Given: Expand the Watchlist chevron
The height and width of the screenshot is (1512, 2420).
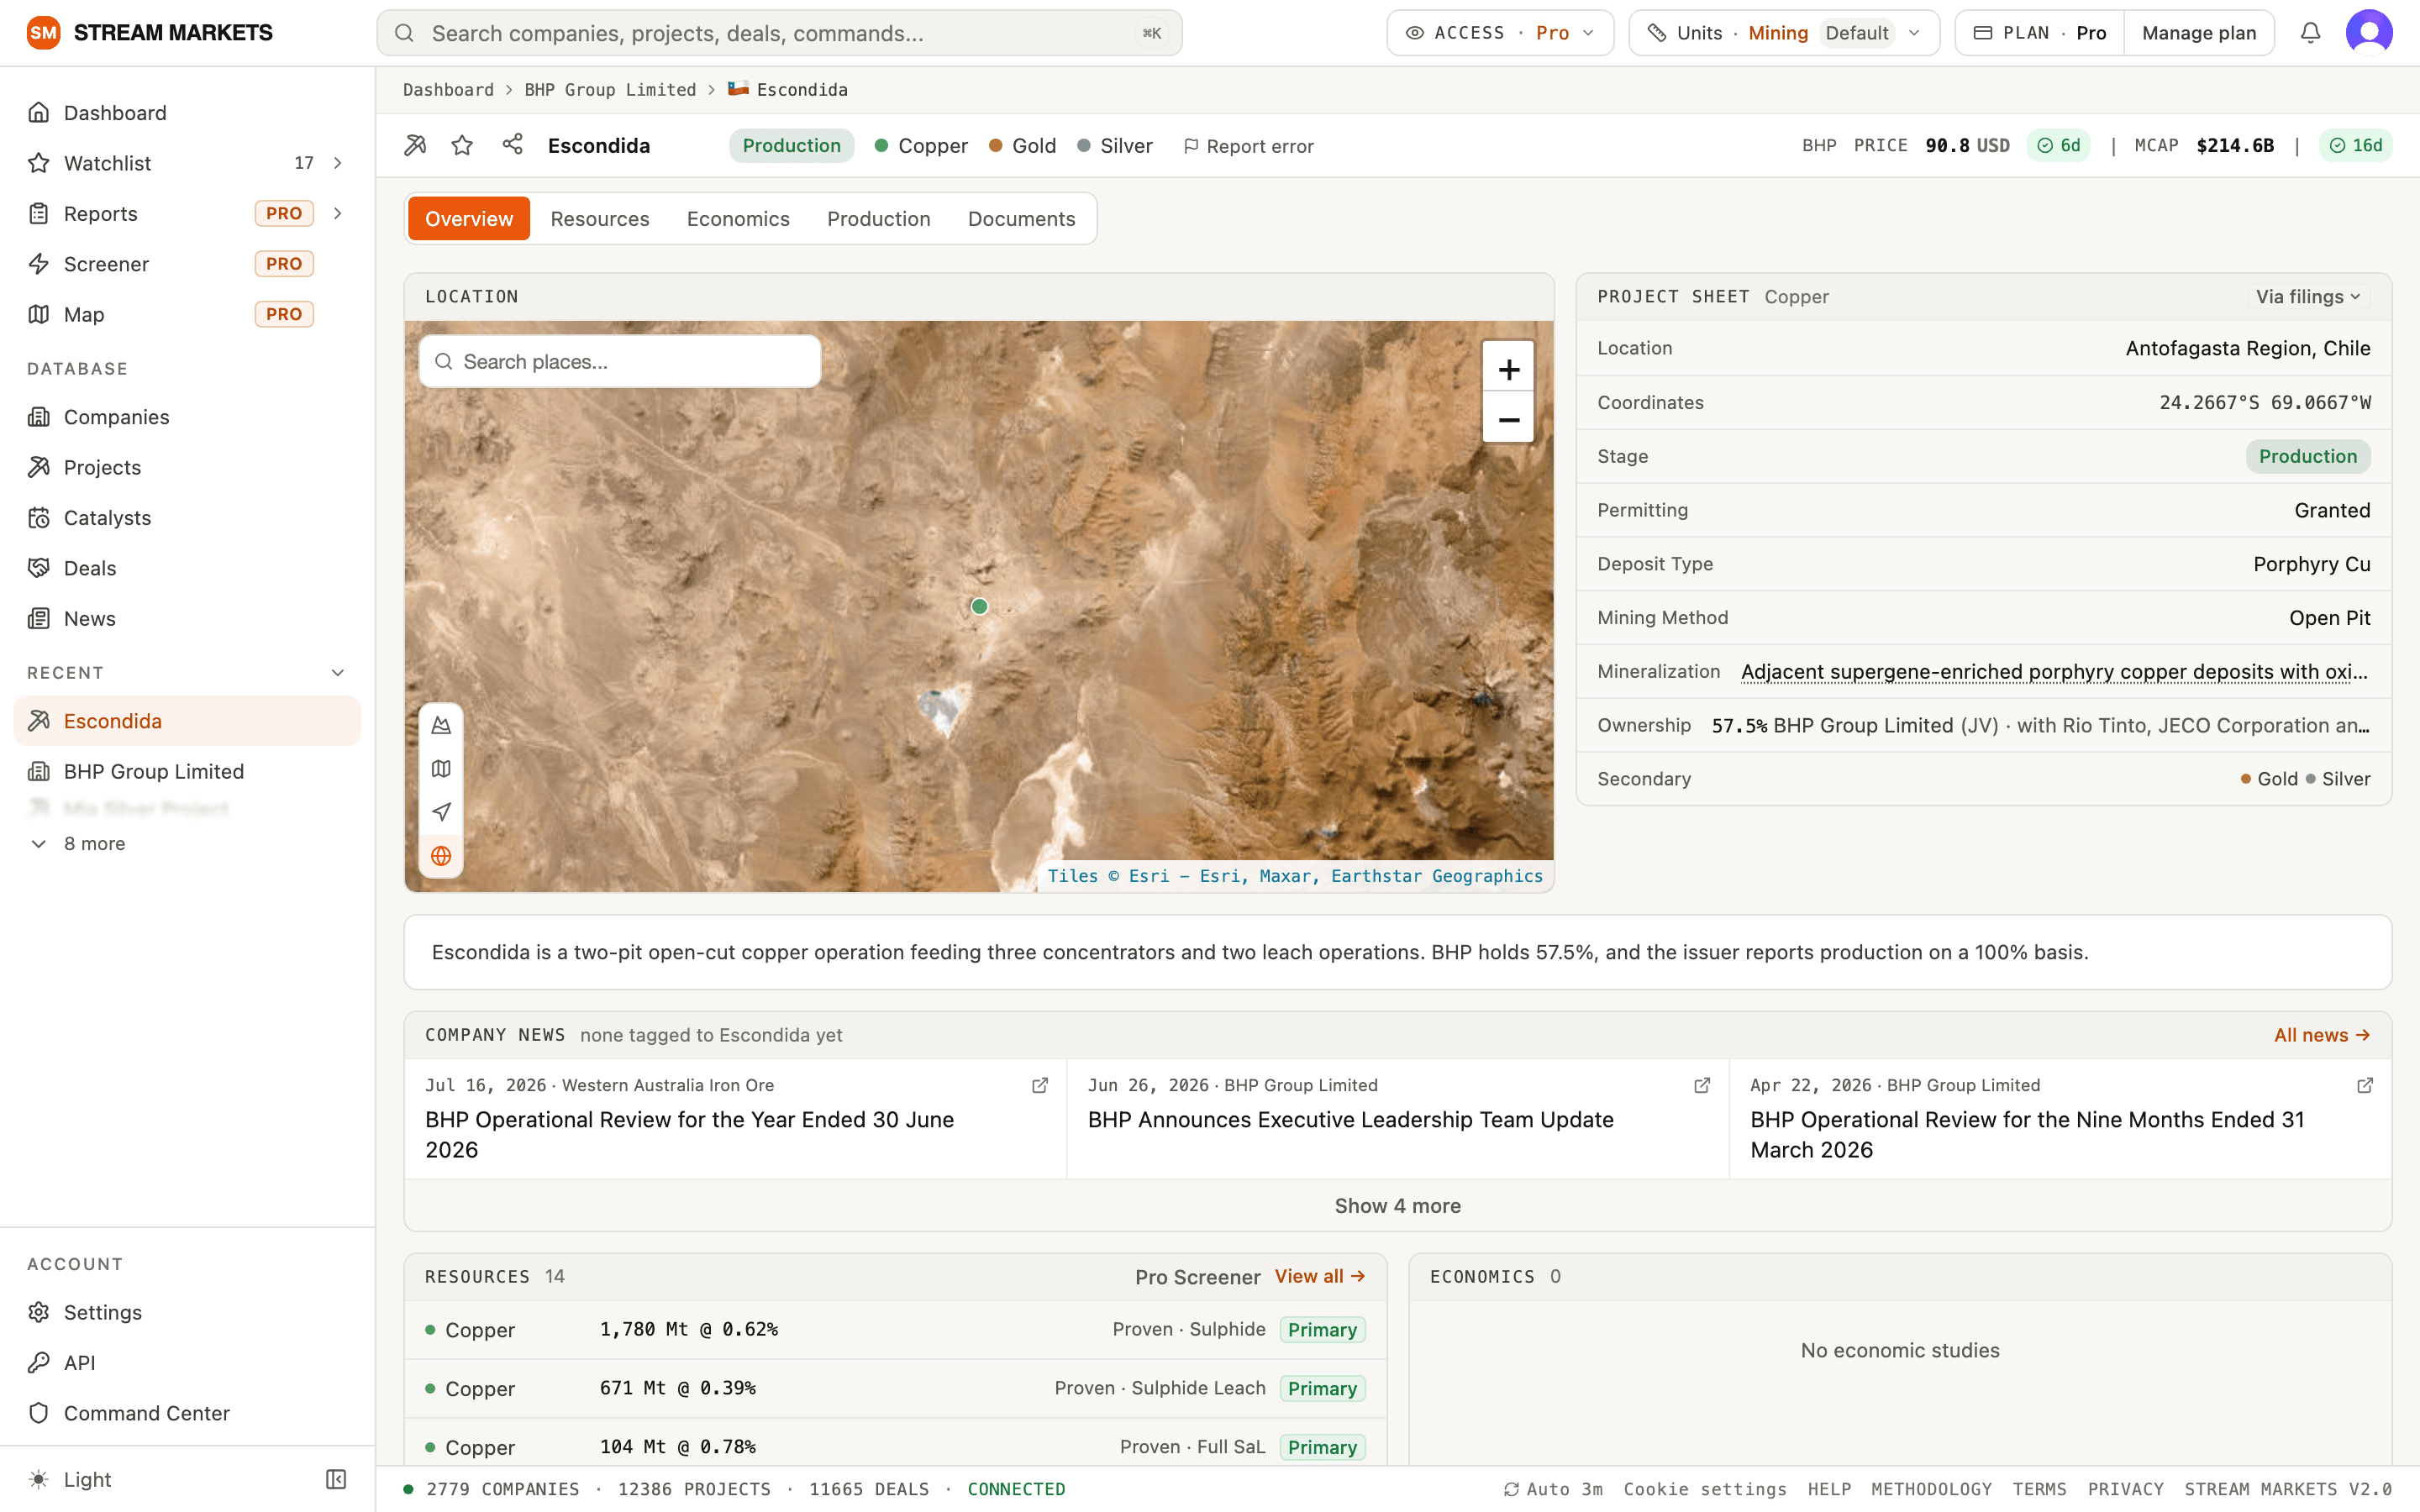Looking at the screenshot, I should pyautogui.click(x=338, y=163).
